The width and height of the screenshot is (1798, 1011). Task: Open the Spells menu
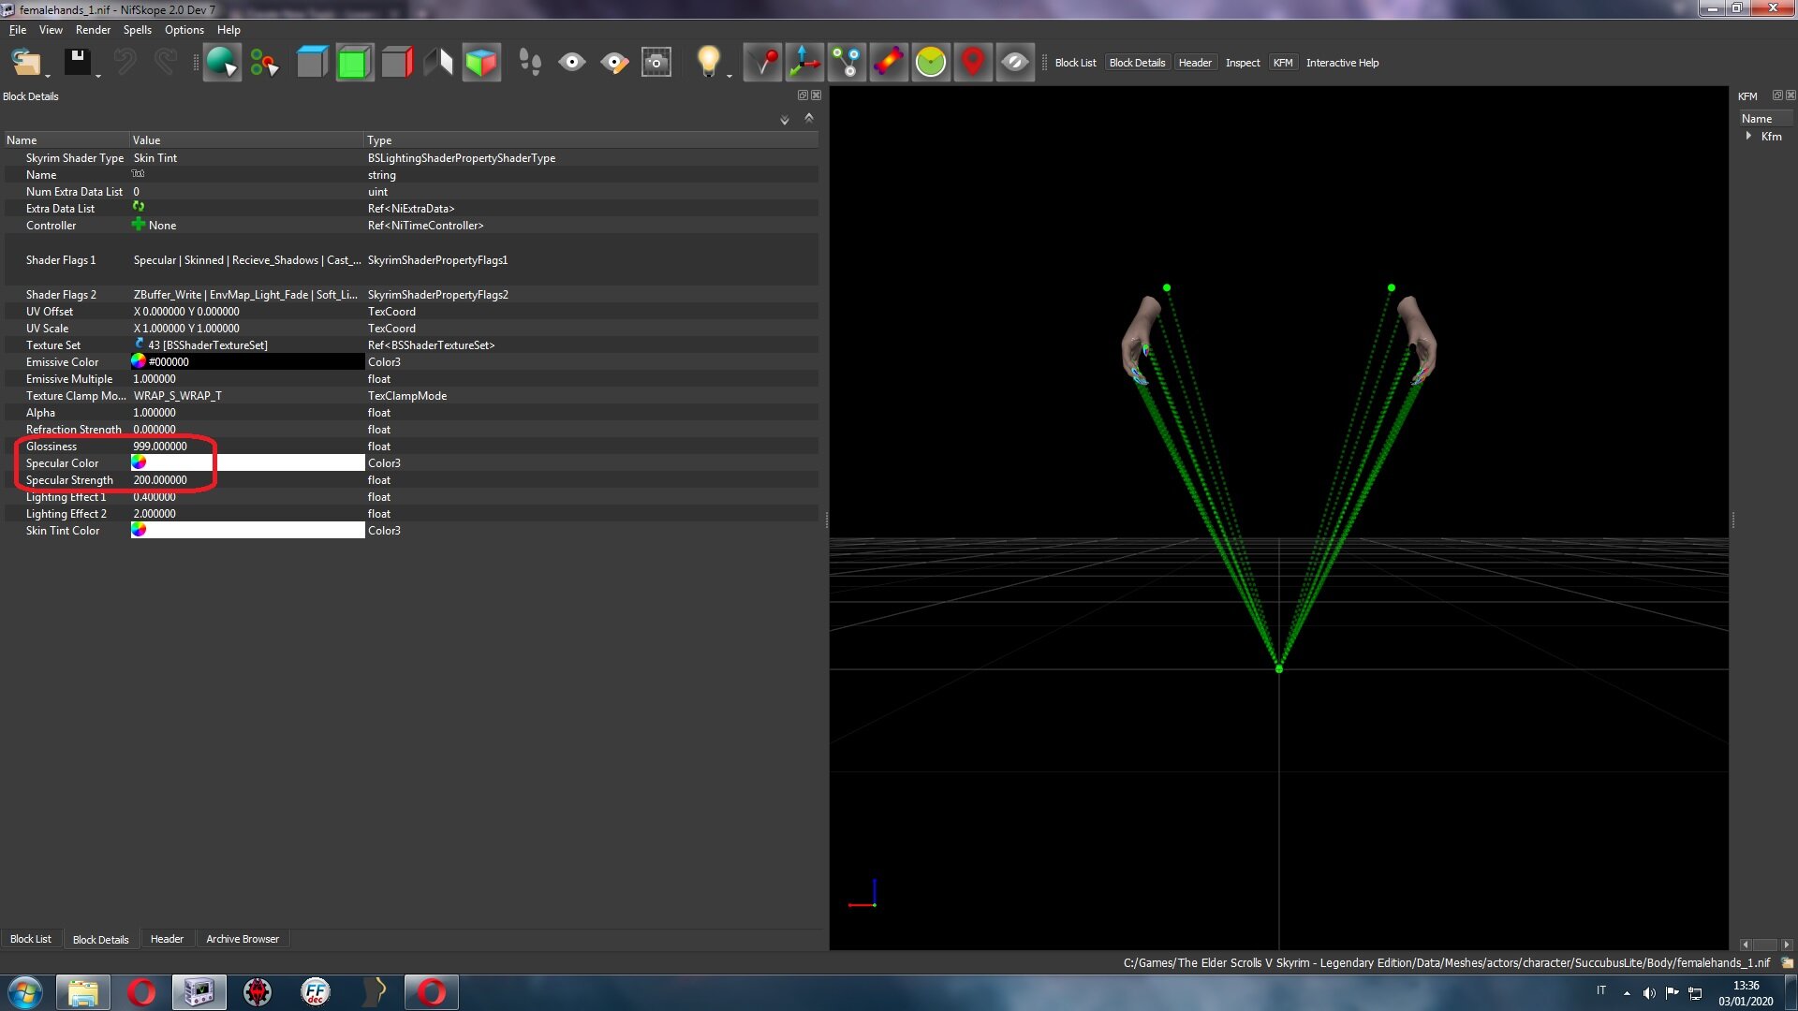coord(137,30)
